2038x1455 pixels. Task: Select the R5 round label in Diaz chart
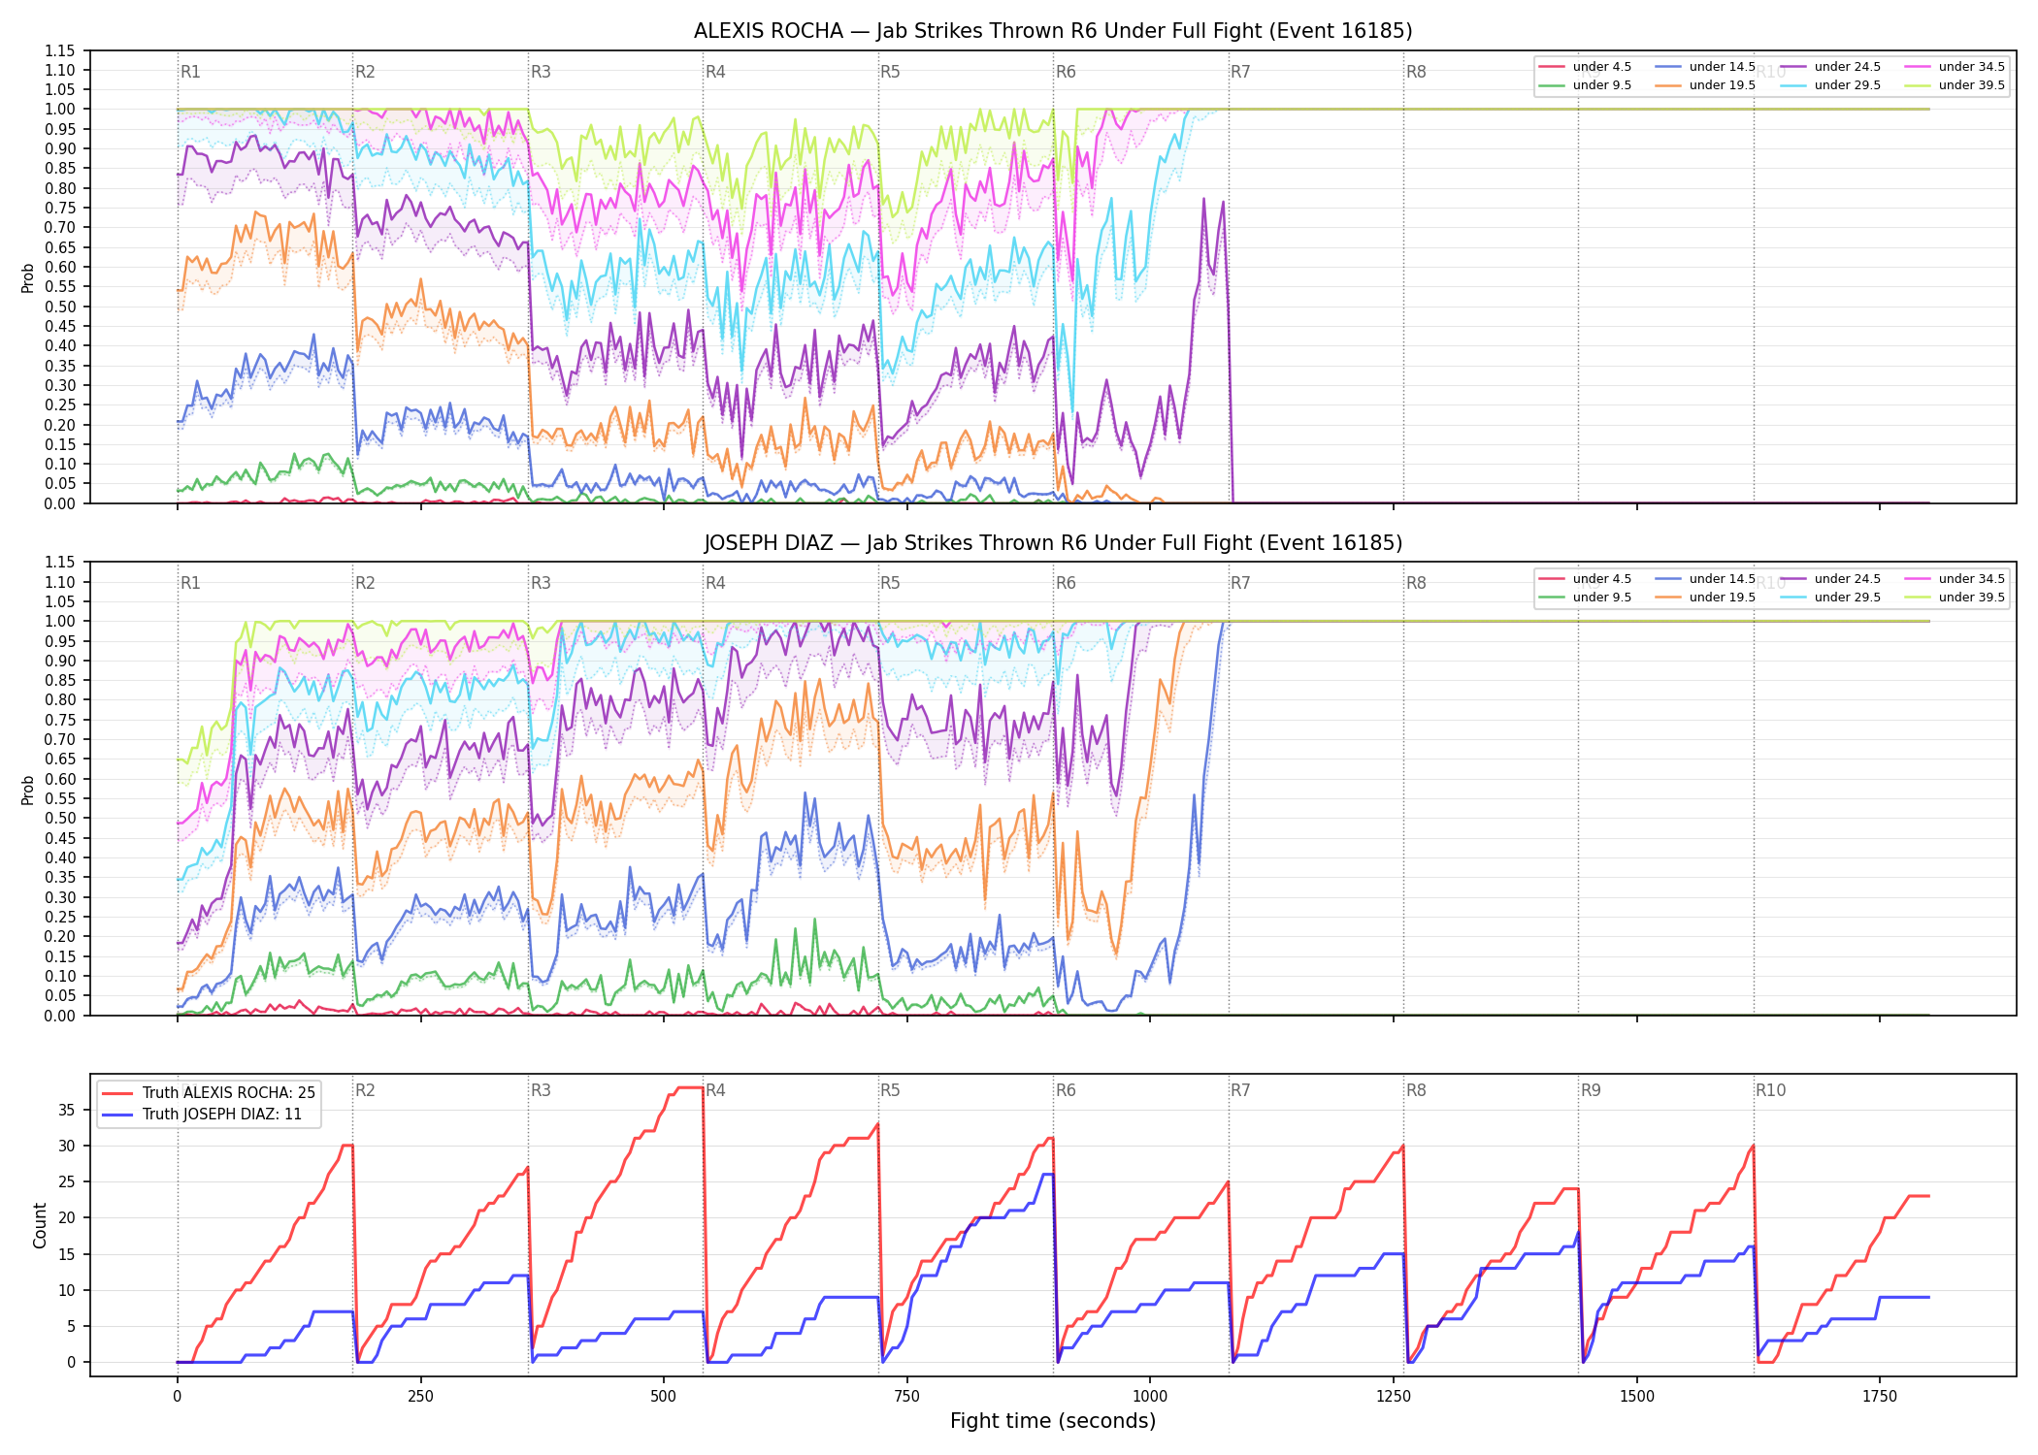pyautogui.click(x=890, y=583)
